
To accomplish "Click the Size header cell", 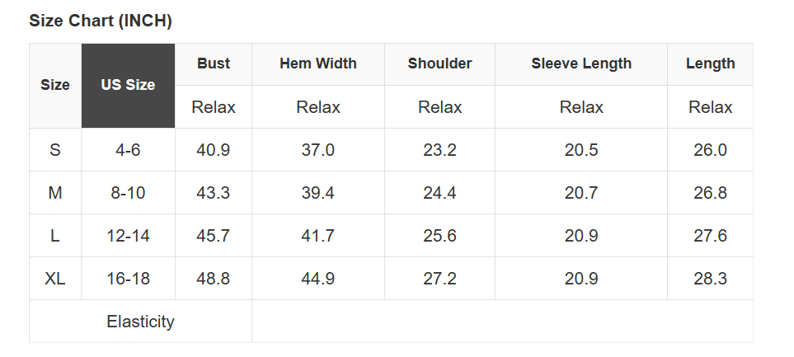I will (55, 85).
